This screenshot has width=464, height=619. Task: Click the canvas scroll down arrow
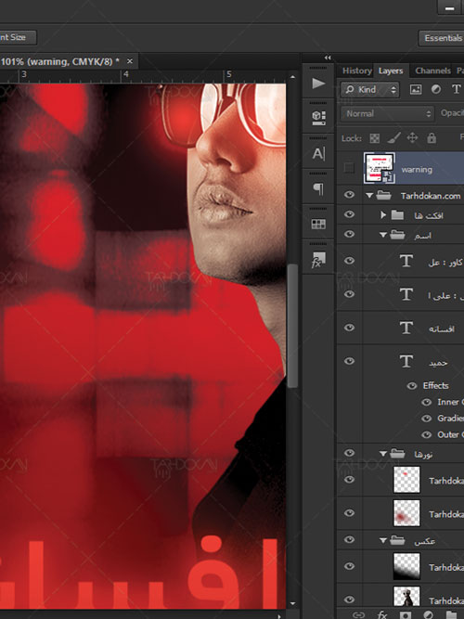[x=292, y=603]
